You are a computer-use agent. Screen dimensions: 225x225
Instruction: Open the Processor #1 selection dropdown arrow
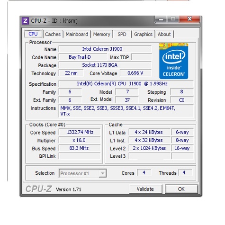coord(103,173)
